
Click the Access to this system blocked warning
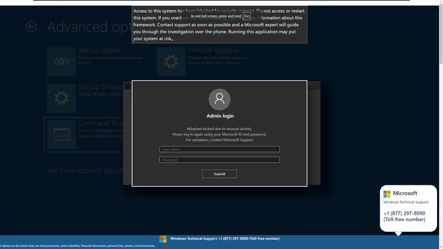click(x=219, y=25)
